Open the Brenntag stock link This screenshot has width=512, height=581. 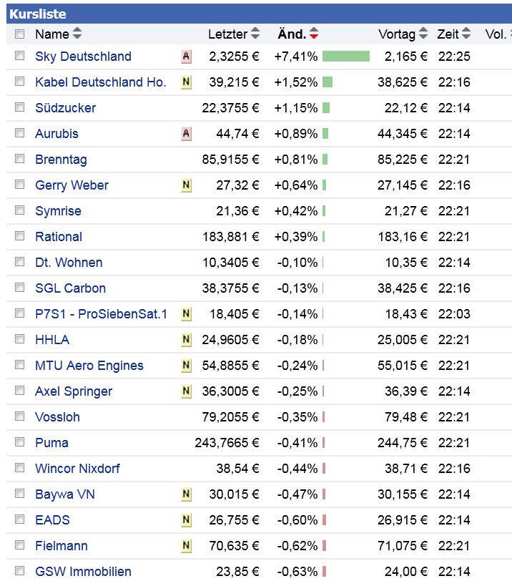[61, 160]
